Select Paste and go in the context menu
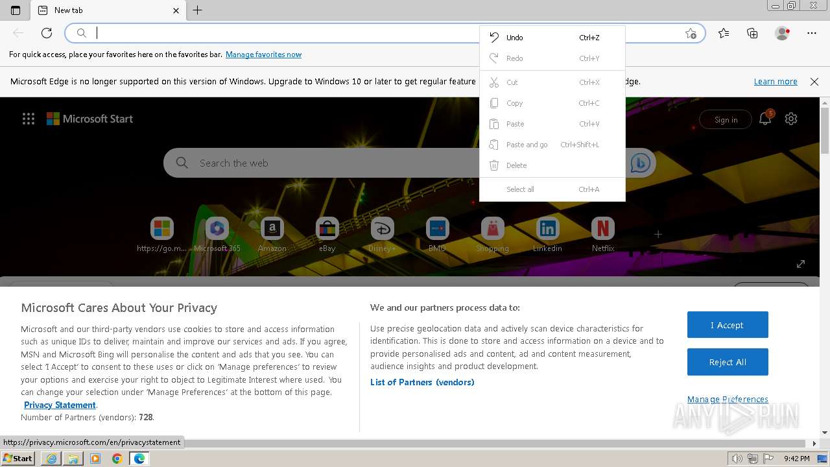The image size is (830, 467). point(552,145)
